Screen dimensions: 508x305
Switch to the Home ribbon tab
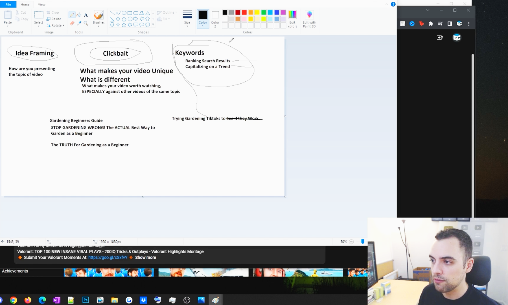tap(25, 4)
